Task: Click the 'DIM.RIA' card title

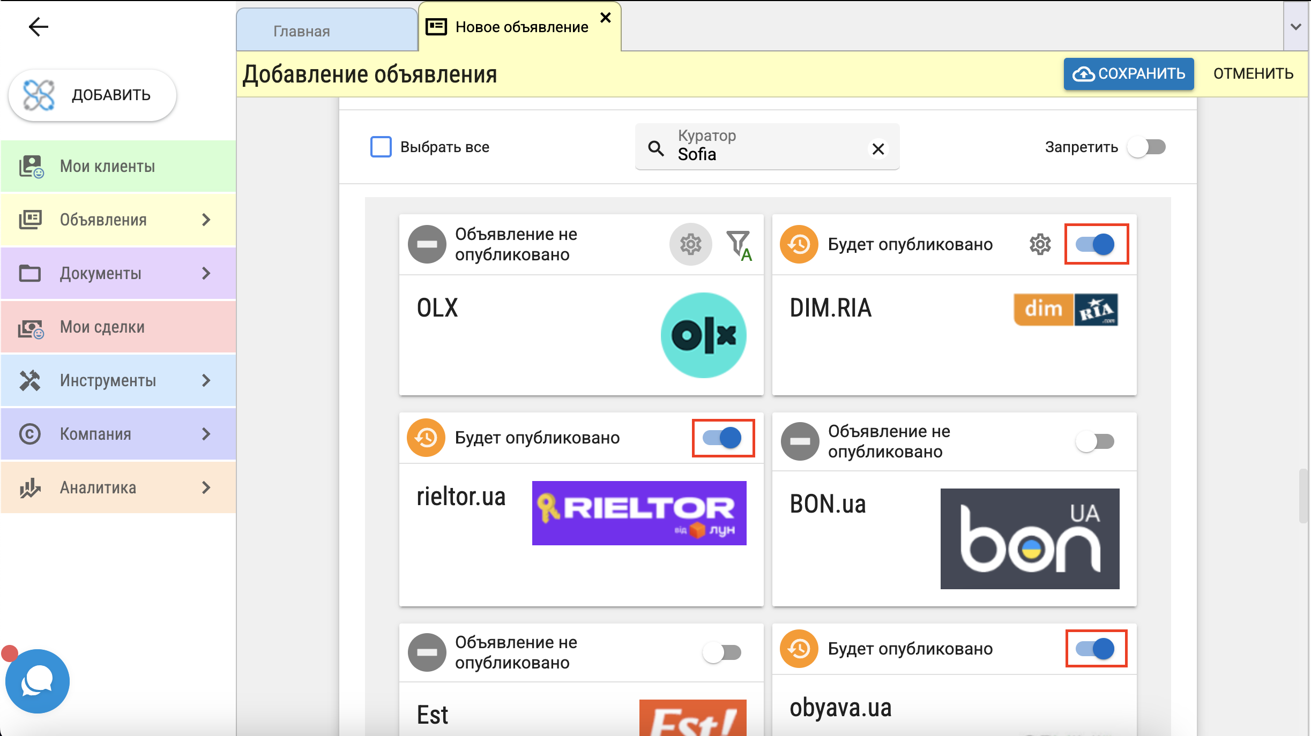Action: [830, 308]
